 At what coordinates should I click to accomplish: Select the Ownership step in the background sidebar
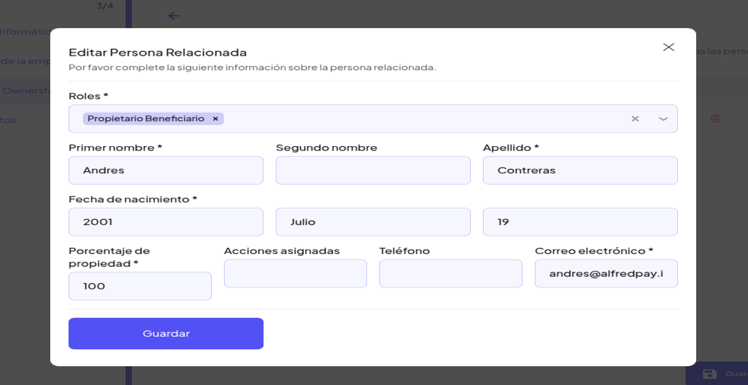coord(25,90)
